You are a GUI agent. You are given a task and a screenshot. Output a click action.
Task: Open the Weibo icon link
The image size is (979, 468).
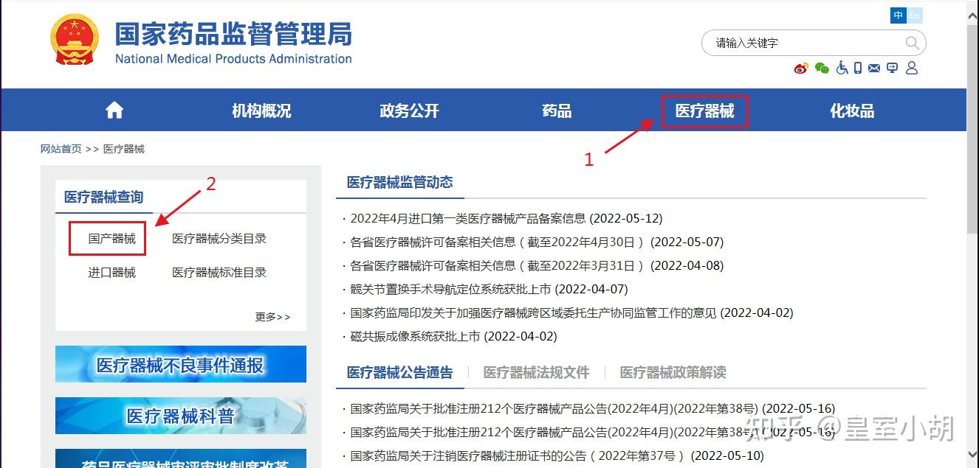point(802,69)
